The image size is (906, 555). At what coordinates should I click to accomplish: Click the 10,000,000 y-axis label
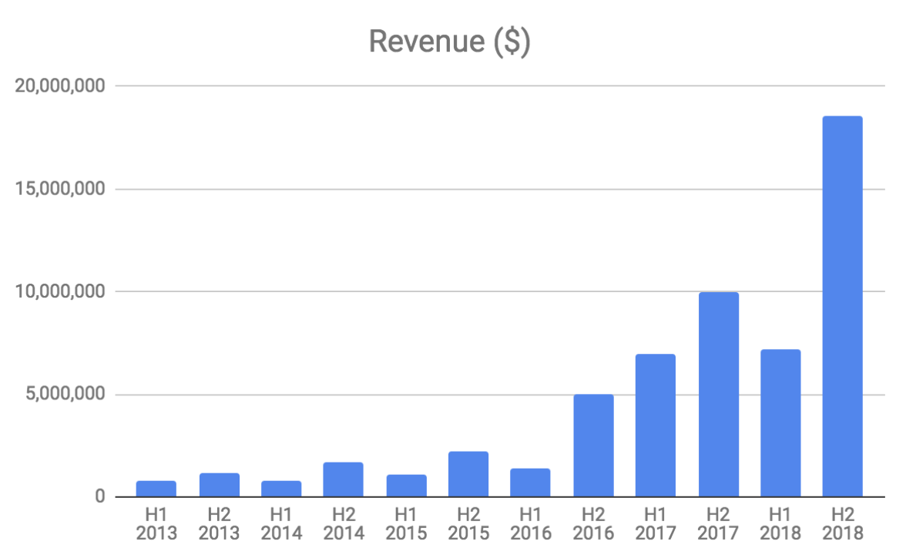[60, 292]
